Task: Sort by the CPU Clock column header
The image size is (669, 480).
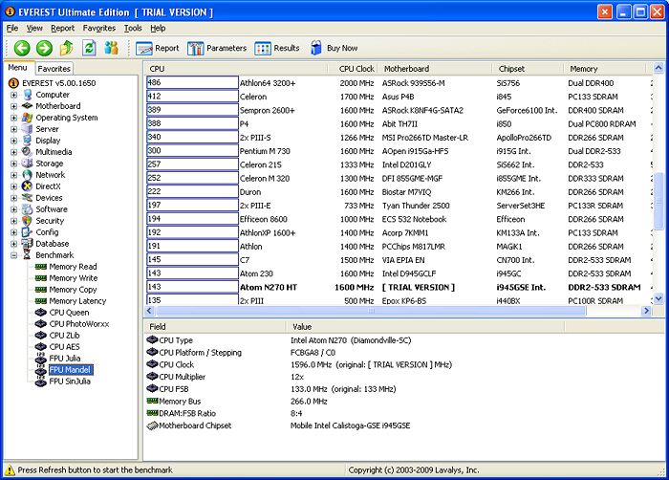Action: tap(353, 69)
